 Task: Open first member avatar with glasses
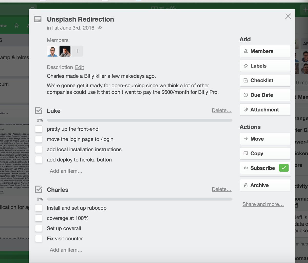pos(52,51)
